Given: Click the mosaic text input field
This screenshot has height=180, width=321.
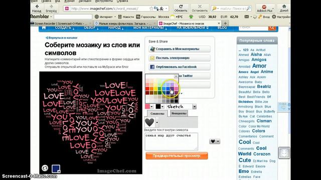Looking at the screenshot, I should (x=172, y=141).
